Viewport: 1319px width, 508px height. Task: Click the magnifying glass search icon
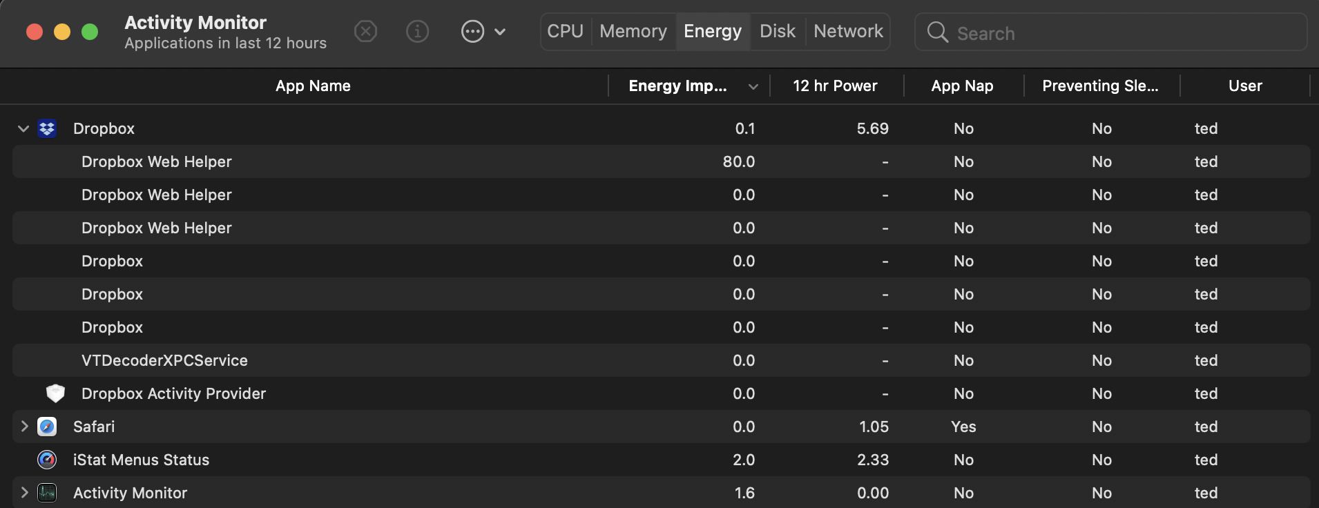point(937,32)
